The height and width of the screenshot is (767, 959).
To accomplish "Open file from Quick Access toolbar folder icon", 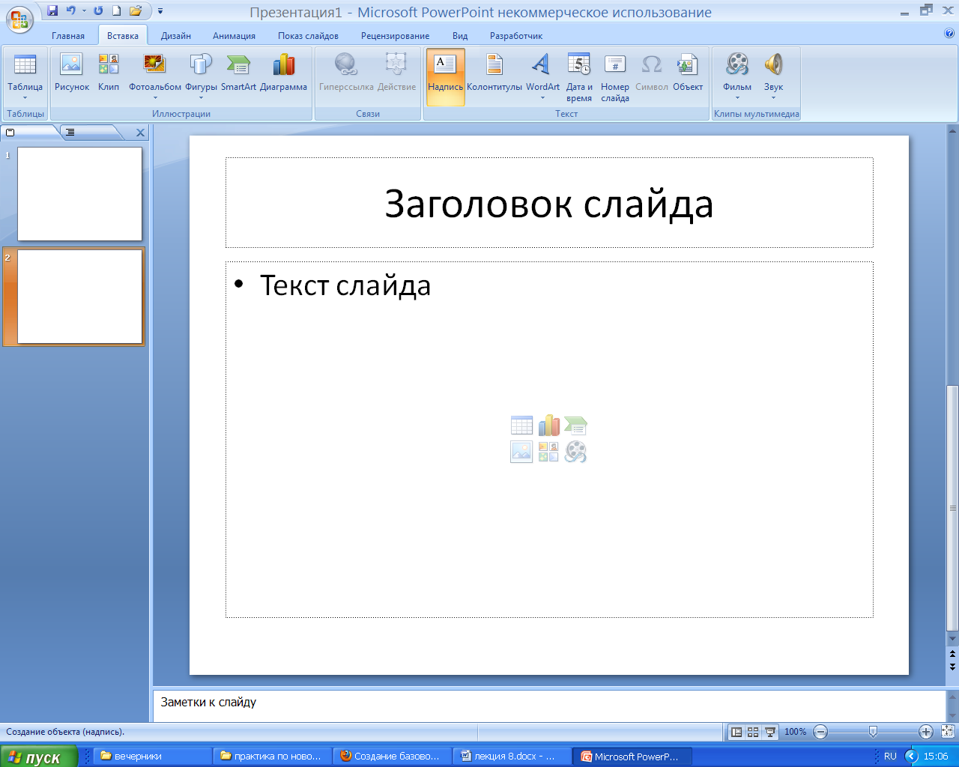I will tap(136, 10).
